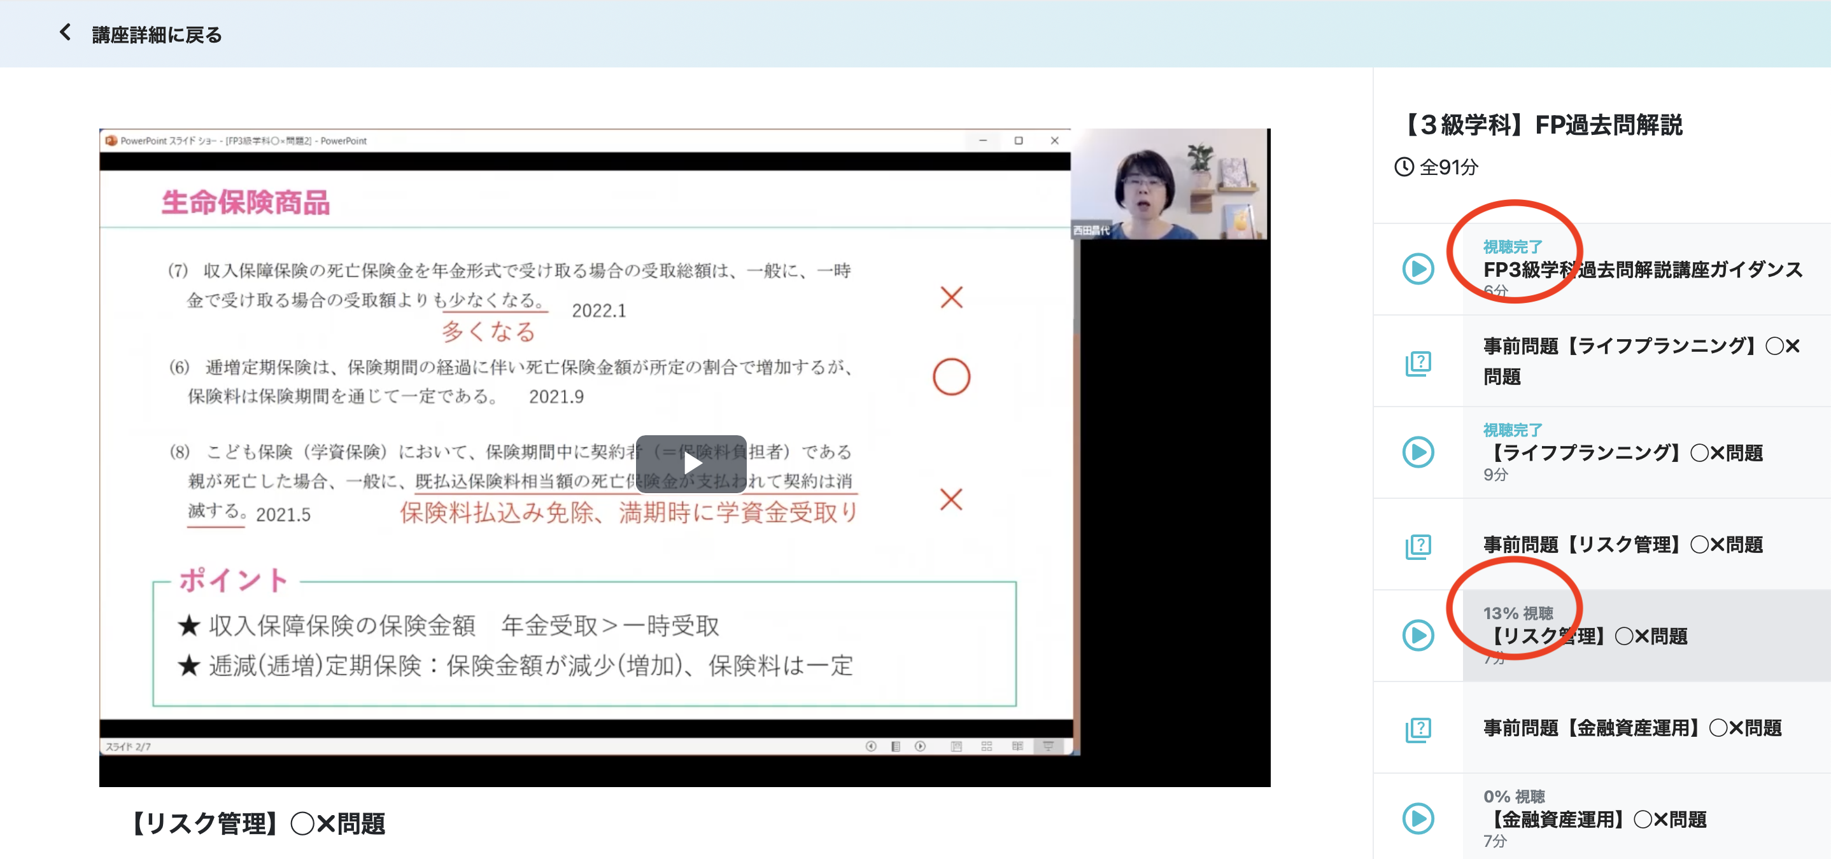Play the video with center play button
Viewport: 1831px width, 859px height.
point(691,464)
